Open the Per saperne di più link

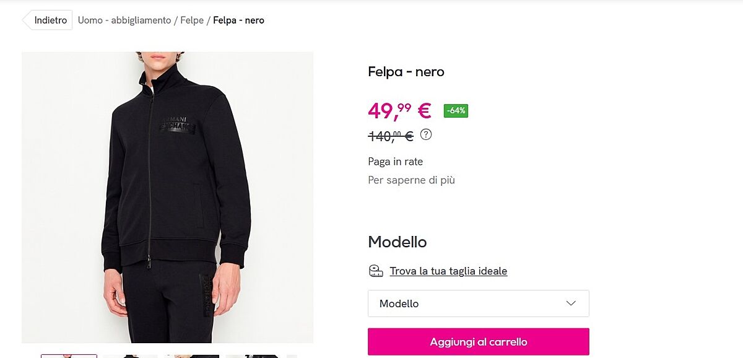click(411, 180)
